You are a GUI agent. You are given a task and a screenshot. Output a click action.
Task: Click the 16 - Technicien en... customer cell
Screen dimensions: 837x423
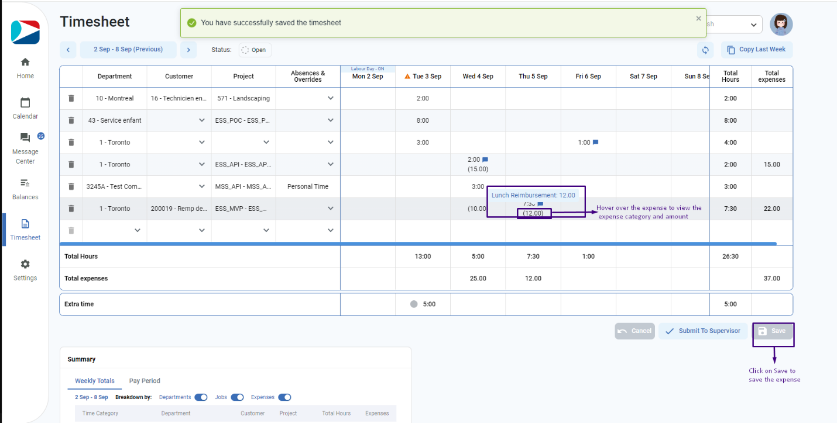tap(179, 98)
